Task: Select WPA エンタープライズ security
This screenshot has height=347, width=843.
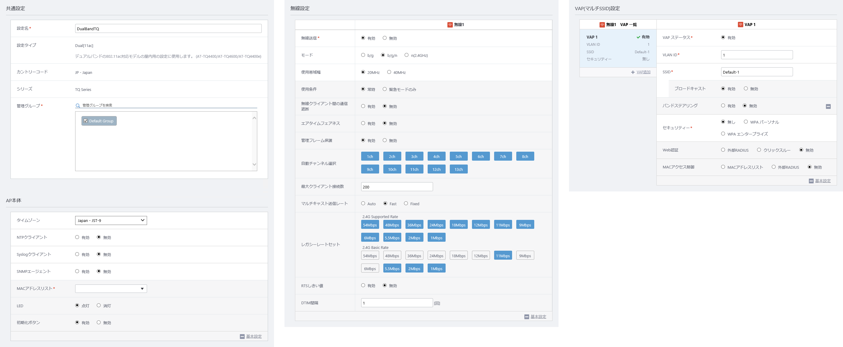Action: pos(723,134)
